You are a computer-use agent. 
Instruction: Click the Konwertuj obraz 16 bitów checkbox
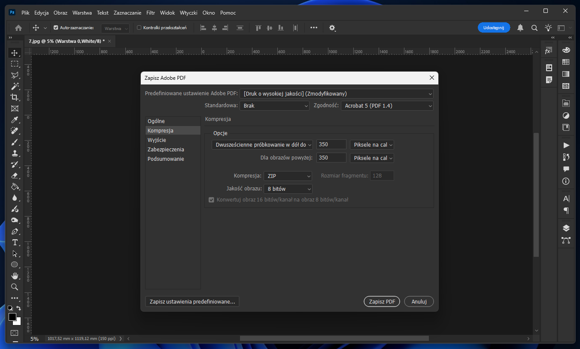point(211,200)
